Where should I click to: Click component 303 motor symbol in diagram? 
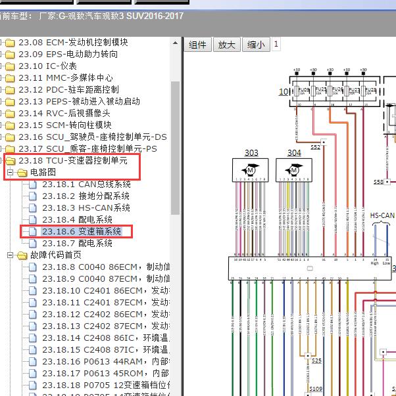tap(250, 170)
